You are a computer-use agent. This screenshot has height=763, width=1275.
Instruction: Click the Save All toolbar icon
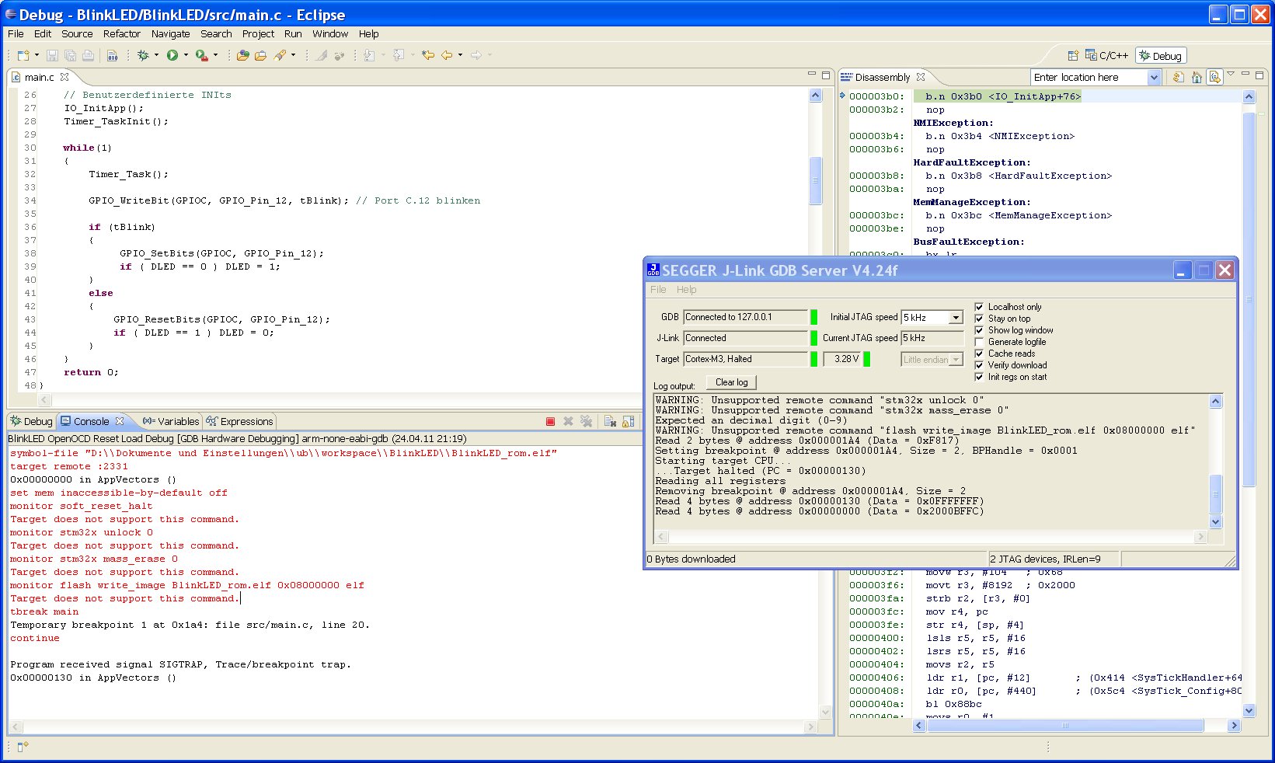click(70, 55)
